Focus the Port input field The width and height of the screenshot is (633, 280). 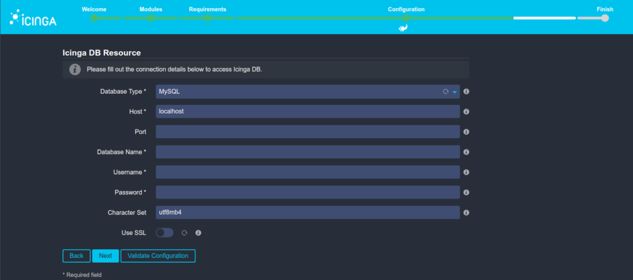[x=308, y=132]
